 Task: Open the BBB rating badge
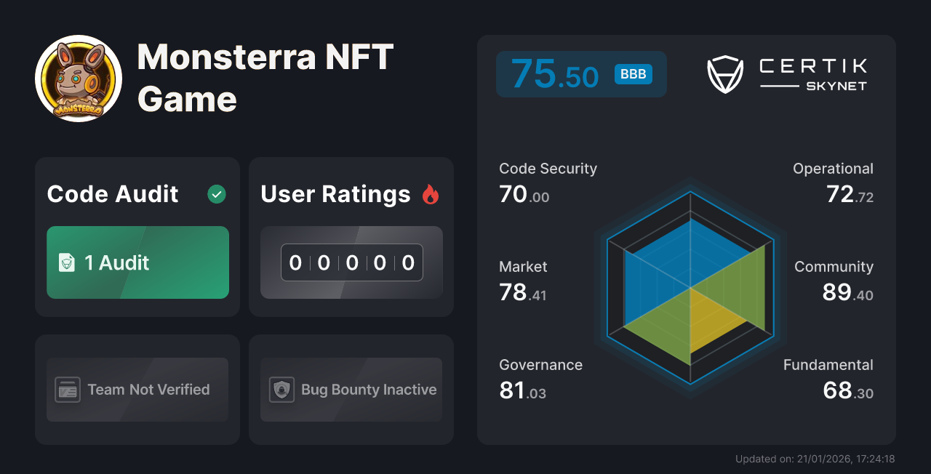click(x=632, y=73)
